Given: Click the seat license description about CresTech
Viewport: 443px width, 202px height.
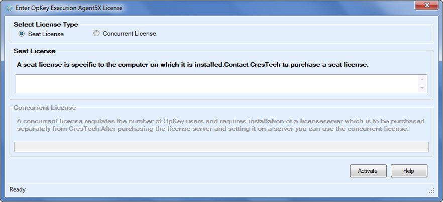Looking at the screenshot, I should click(x=193, y=65).
